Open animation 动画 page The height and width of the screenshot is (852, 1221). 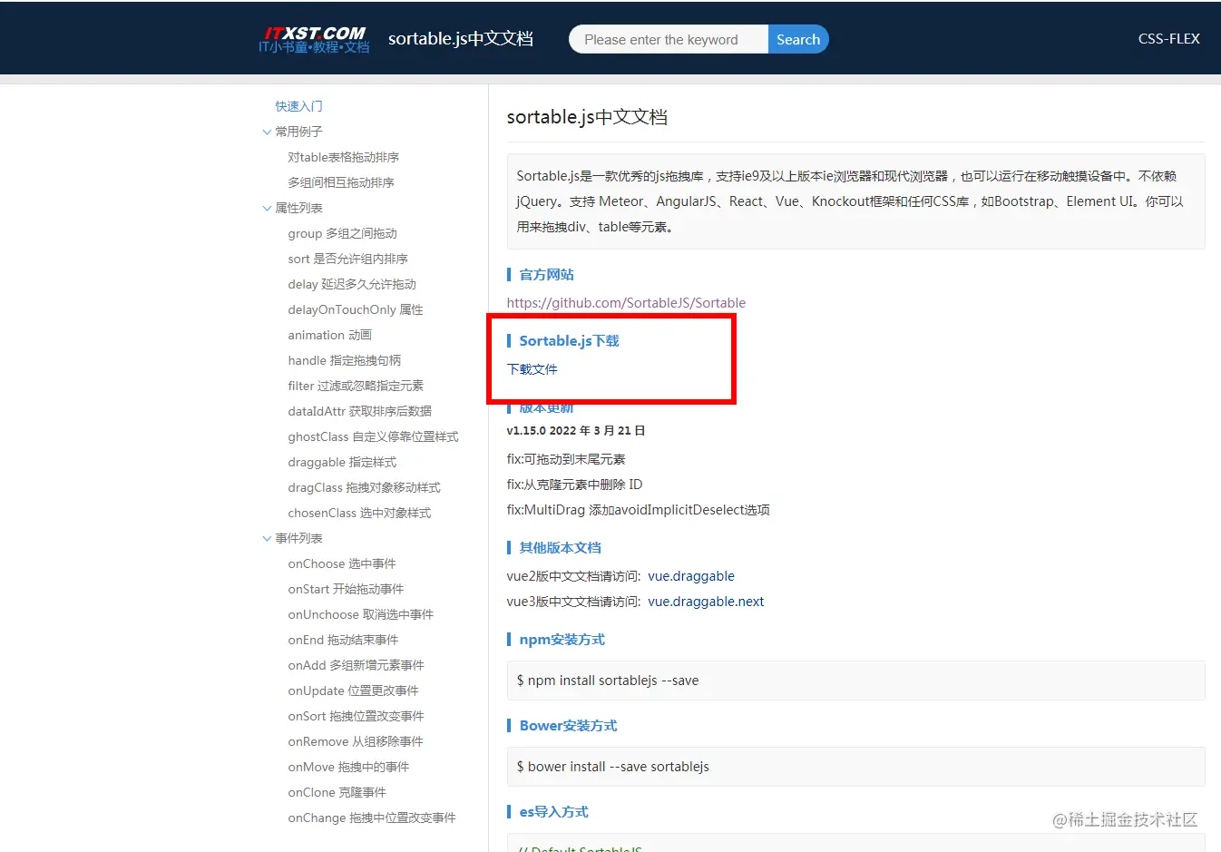330,335
